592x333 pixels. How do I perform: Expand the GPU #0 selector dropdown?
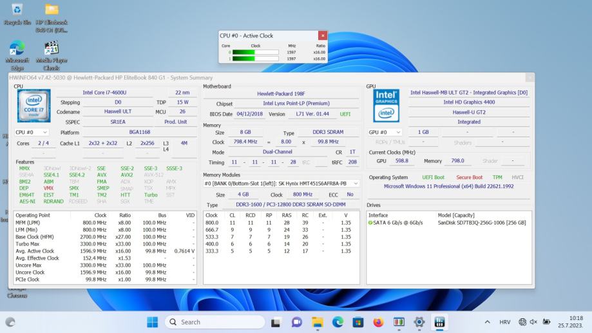pyautogui.click(x=383, y=132)
